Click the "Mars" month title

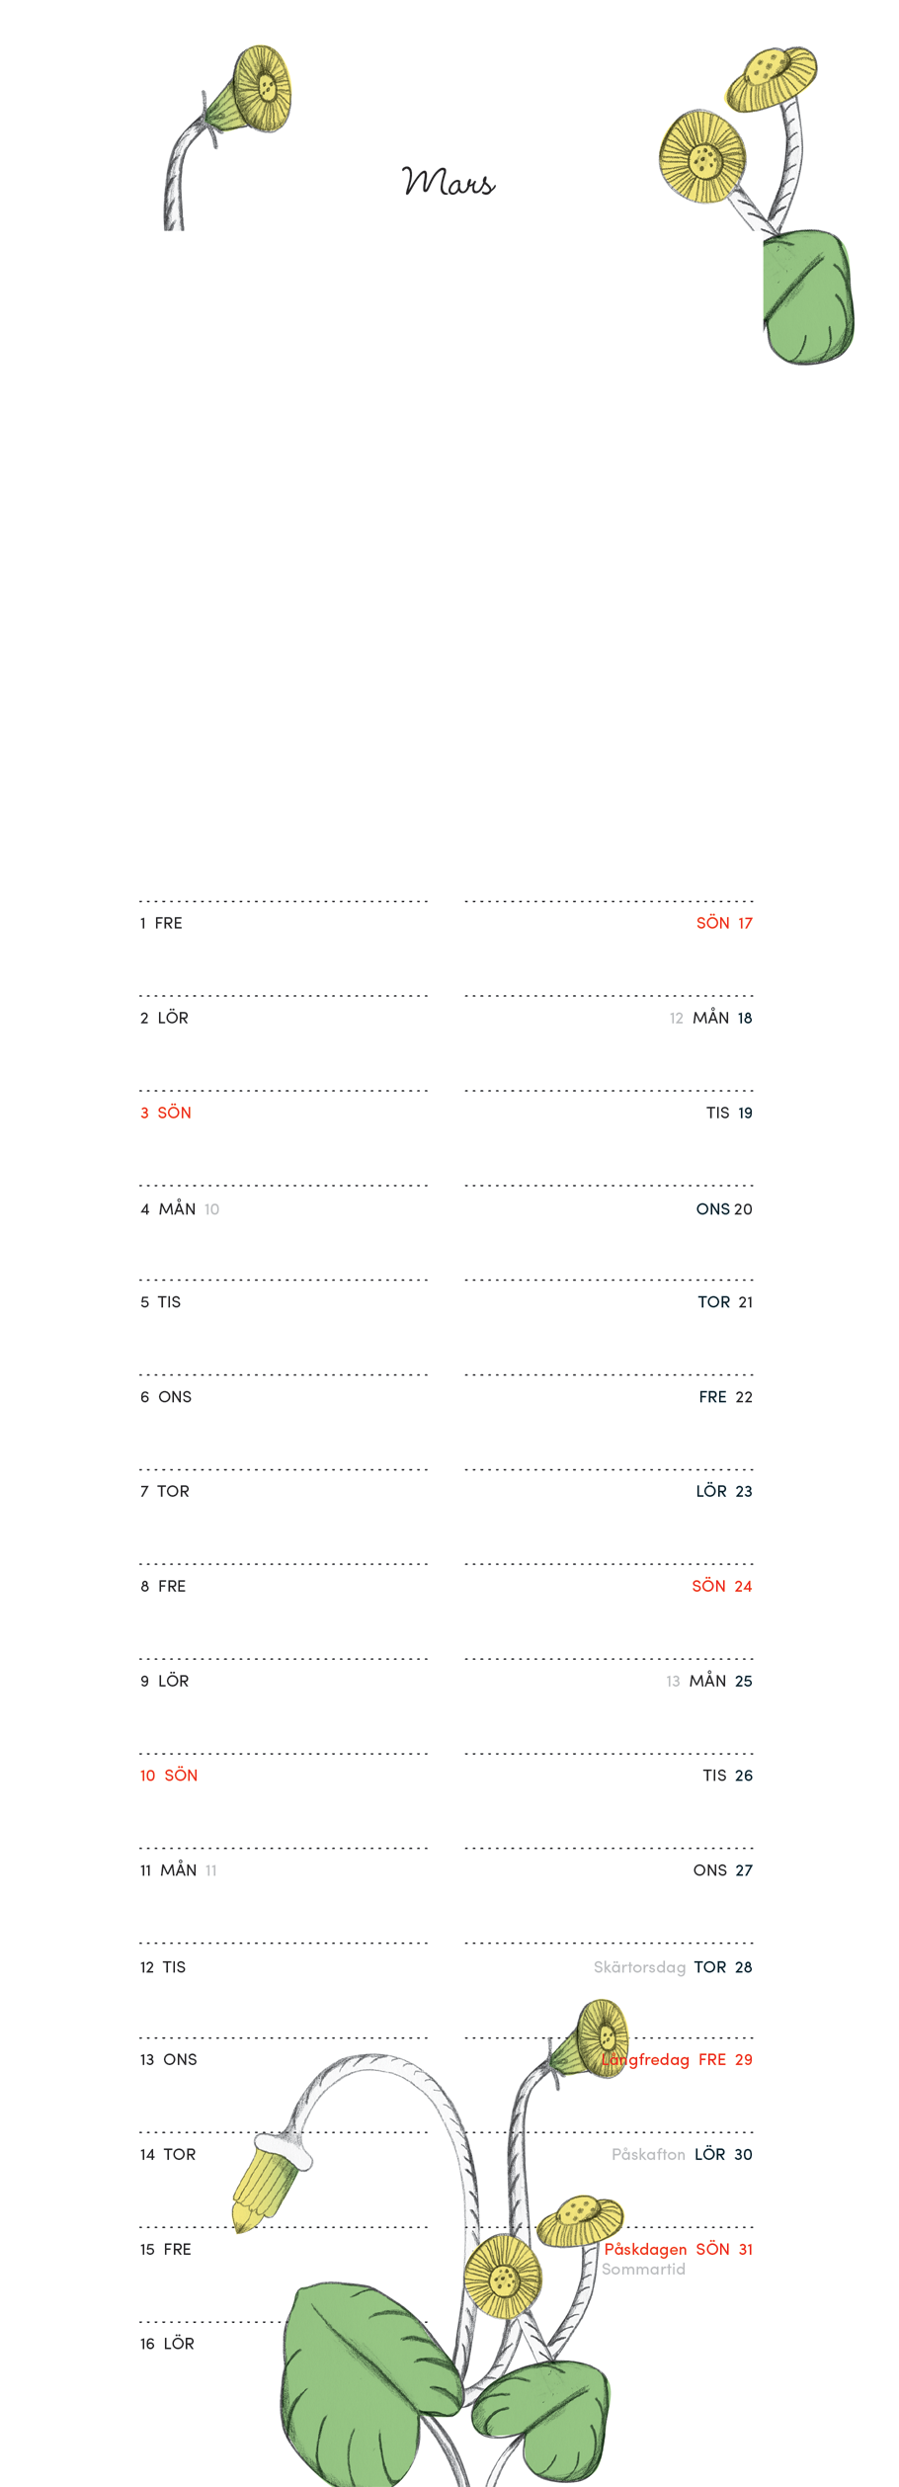tap(449, 182)
